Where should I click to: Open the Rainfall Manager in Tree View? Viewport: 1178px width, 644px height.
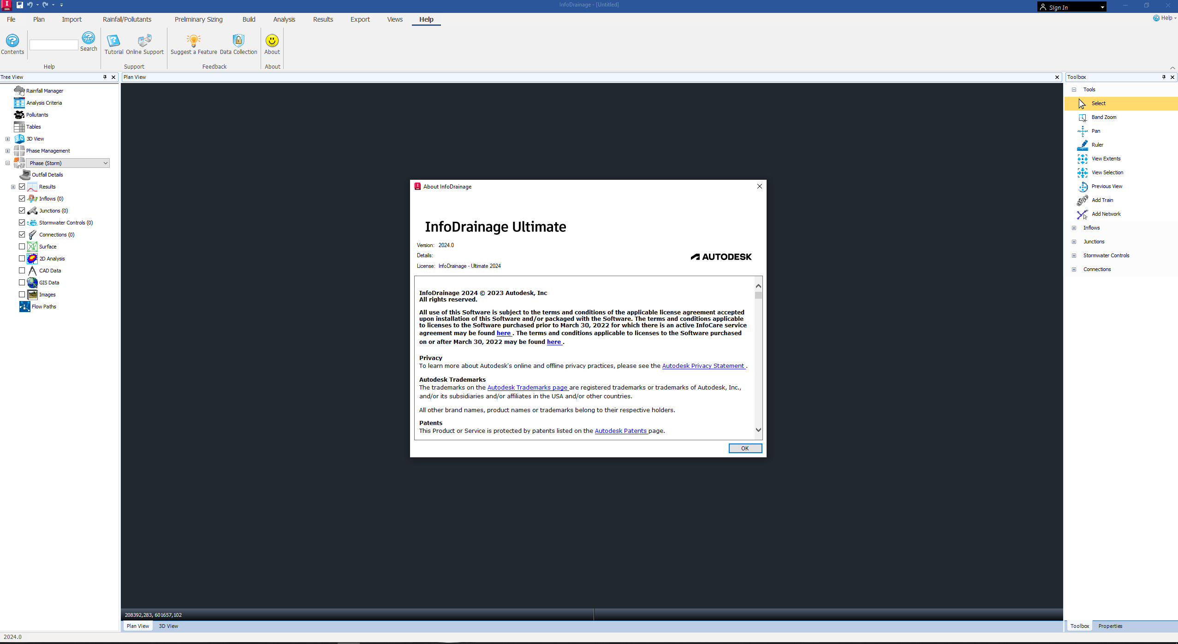44,90
